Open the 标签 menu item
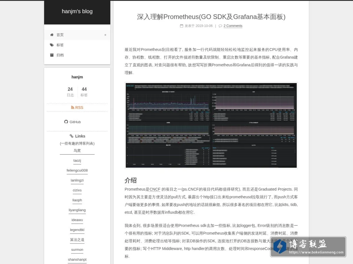This screenshot has width=353, height=264. pos(77,45)
